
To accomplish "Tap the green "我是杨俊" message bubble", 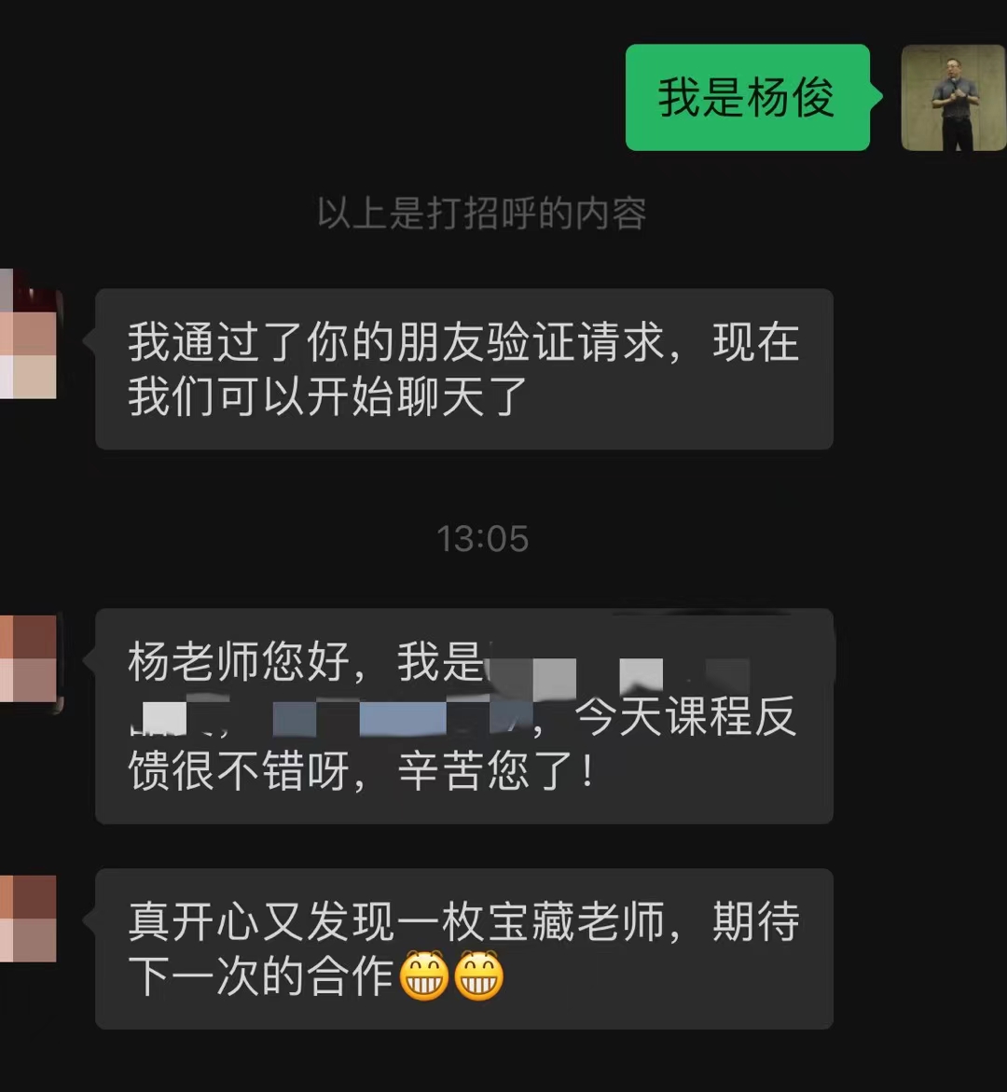I will 748,98.
